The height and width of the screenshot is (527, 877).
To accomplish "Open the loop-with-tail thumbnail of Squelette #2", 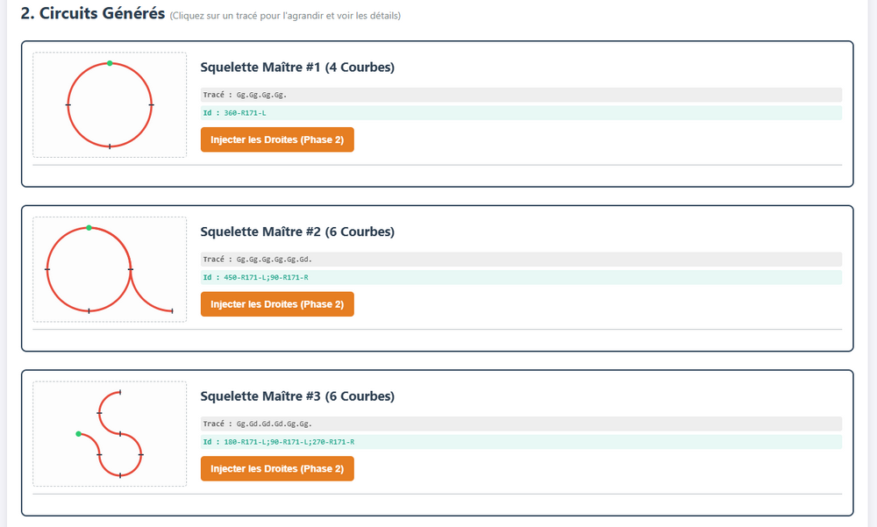I will [x=110, y=270].
